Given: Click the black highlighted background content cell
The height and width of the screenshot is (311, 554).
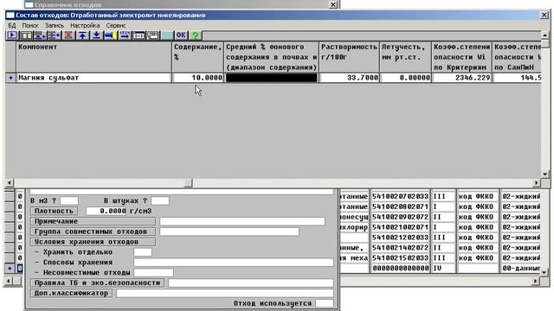Looking at the screenshot, I should (271, 78).
